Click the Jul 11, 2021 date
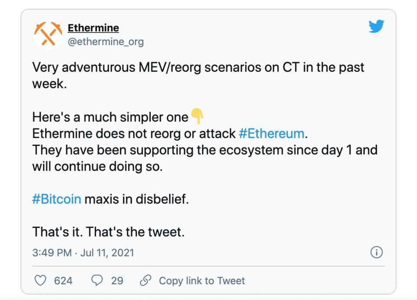417x300 pixels. tap(107, 253)
